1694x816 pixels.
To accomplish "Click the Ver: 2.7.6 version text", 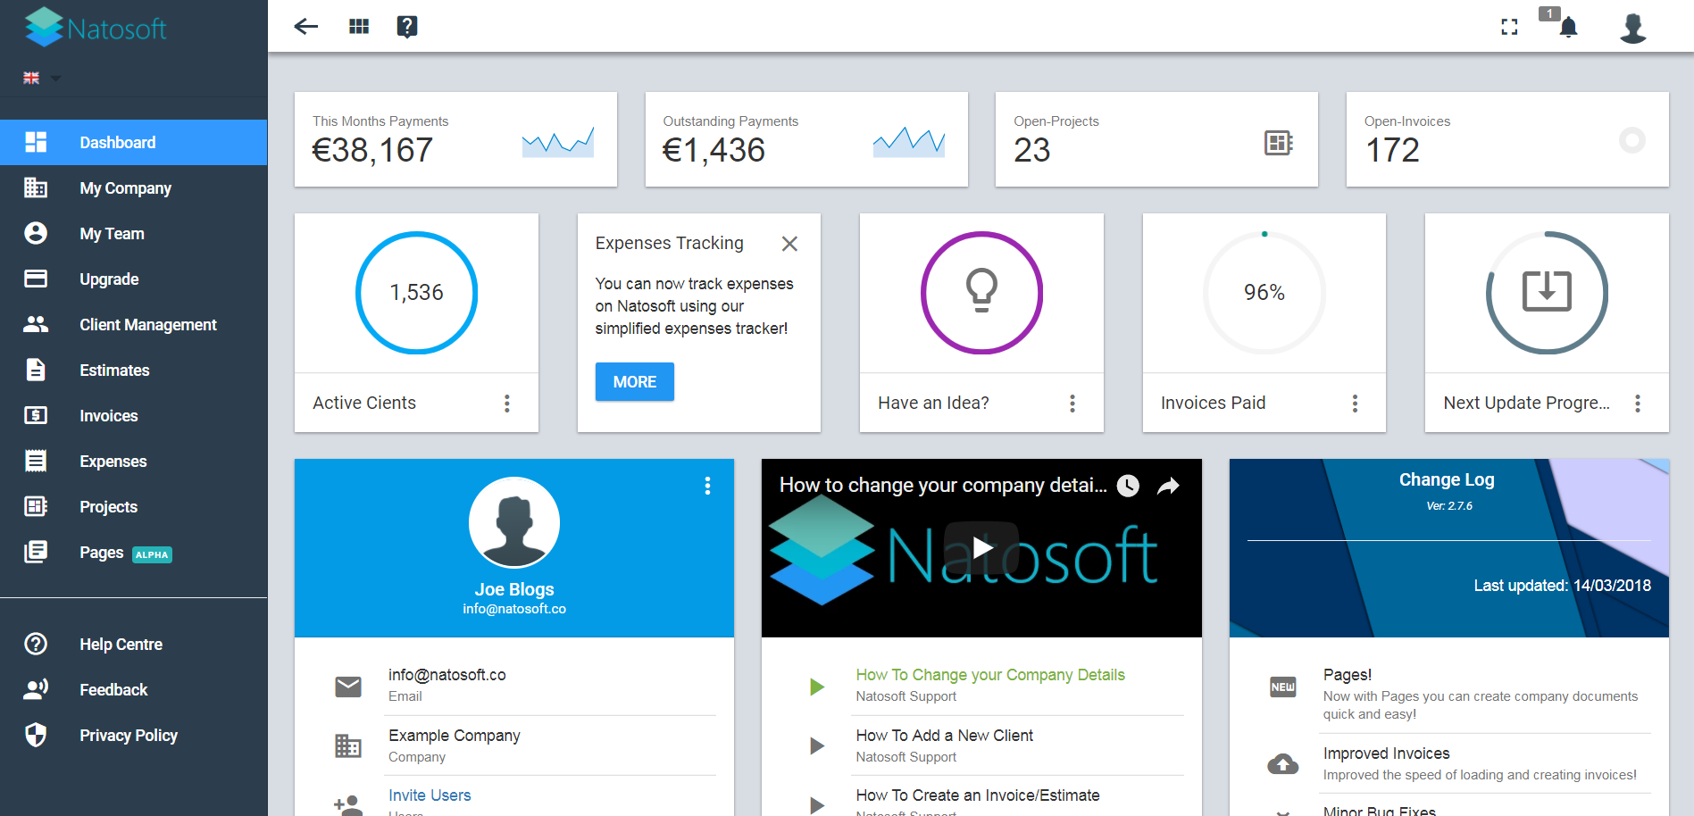I will (x=1449, y=506).
